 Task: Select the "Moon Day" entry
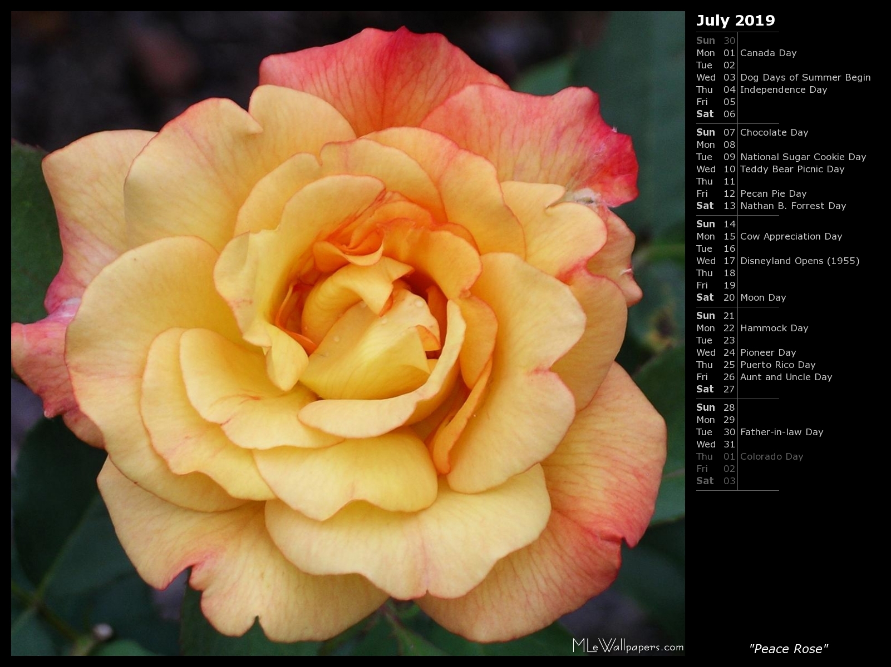coord(763,297)
